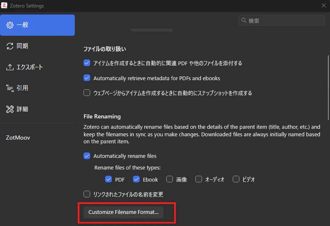This screenshot has width=330, height=226.
Task: Check ビデオ (video) file type for renaming
Action: pyautogui.click(x=236, y=179)
